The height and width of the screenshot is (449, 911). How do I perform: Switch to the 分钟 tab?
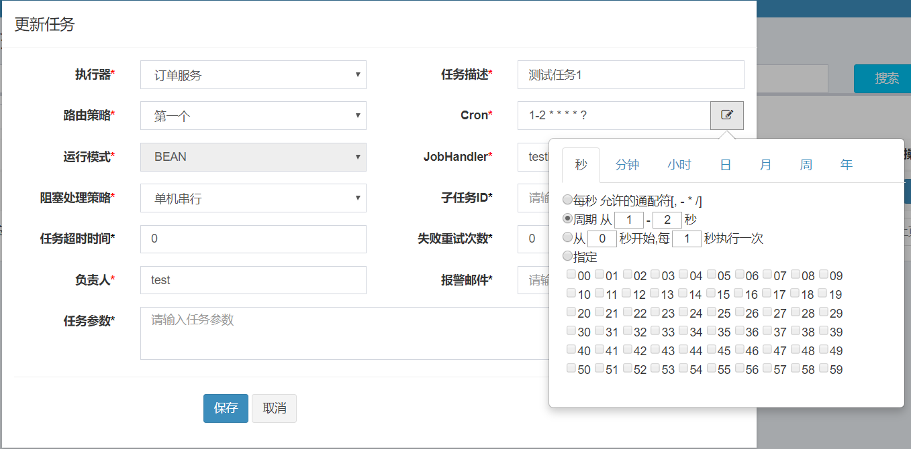626,164
